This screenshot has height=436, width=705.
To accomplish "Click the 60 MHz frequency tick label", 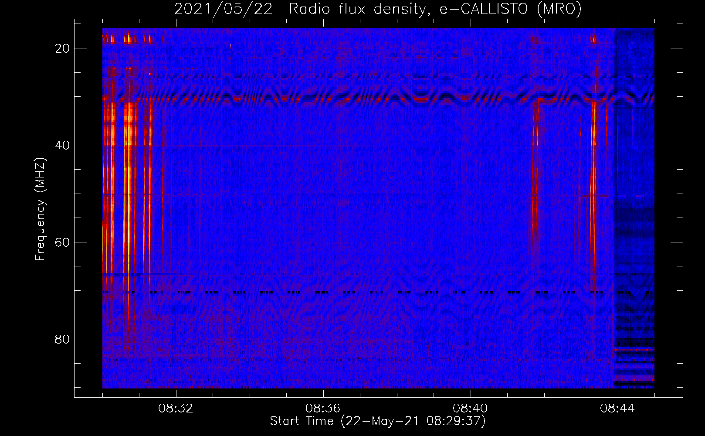I will pos(62,242).
